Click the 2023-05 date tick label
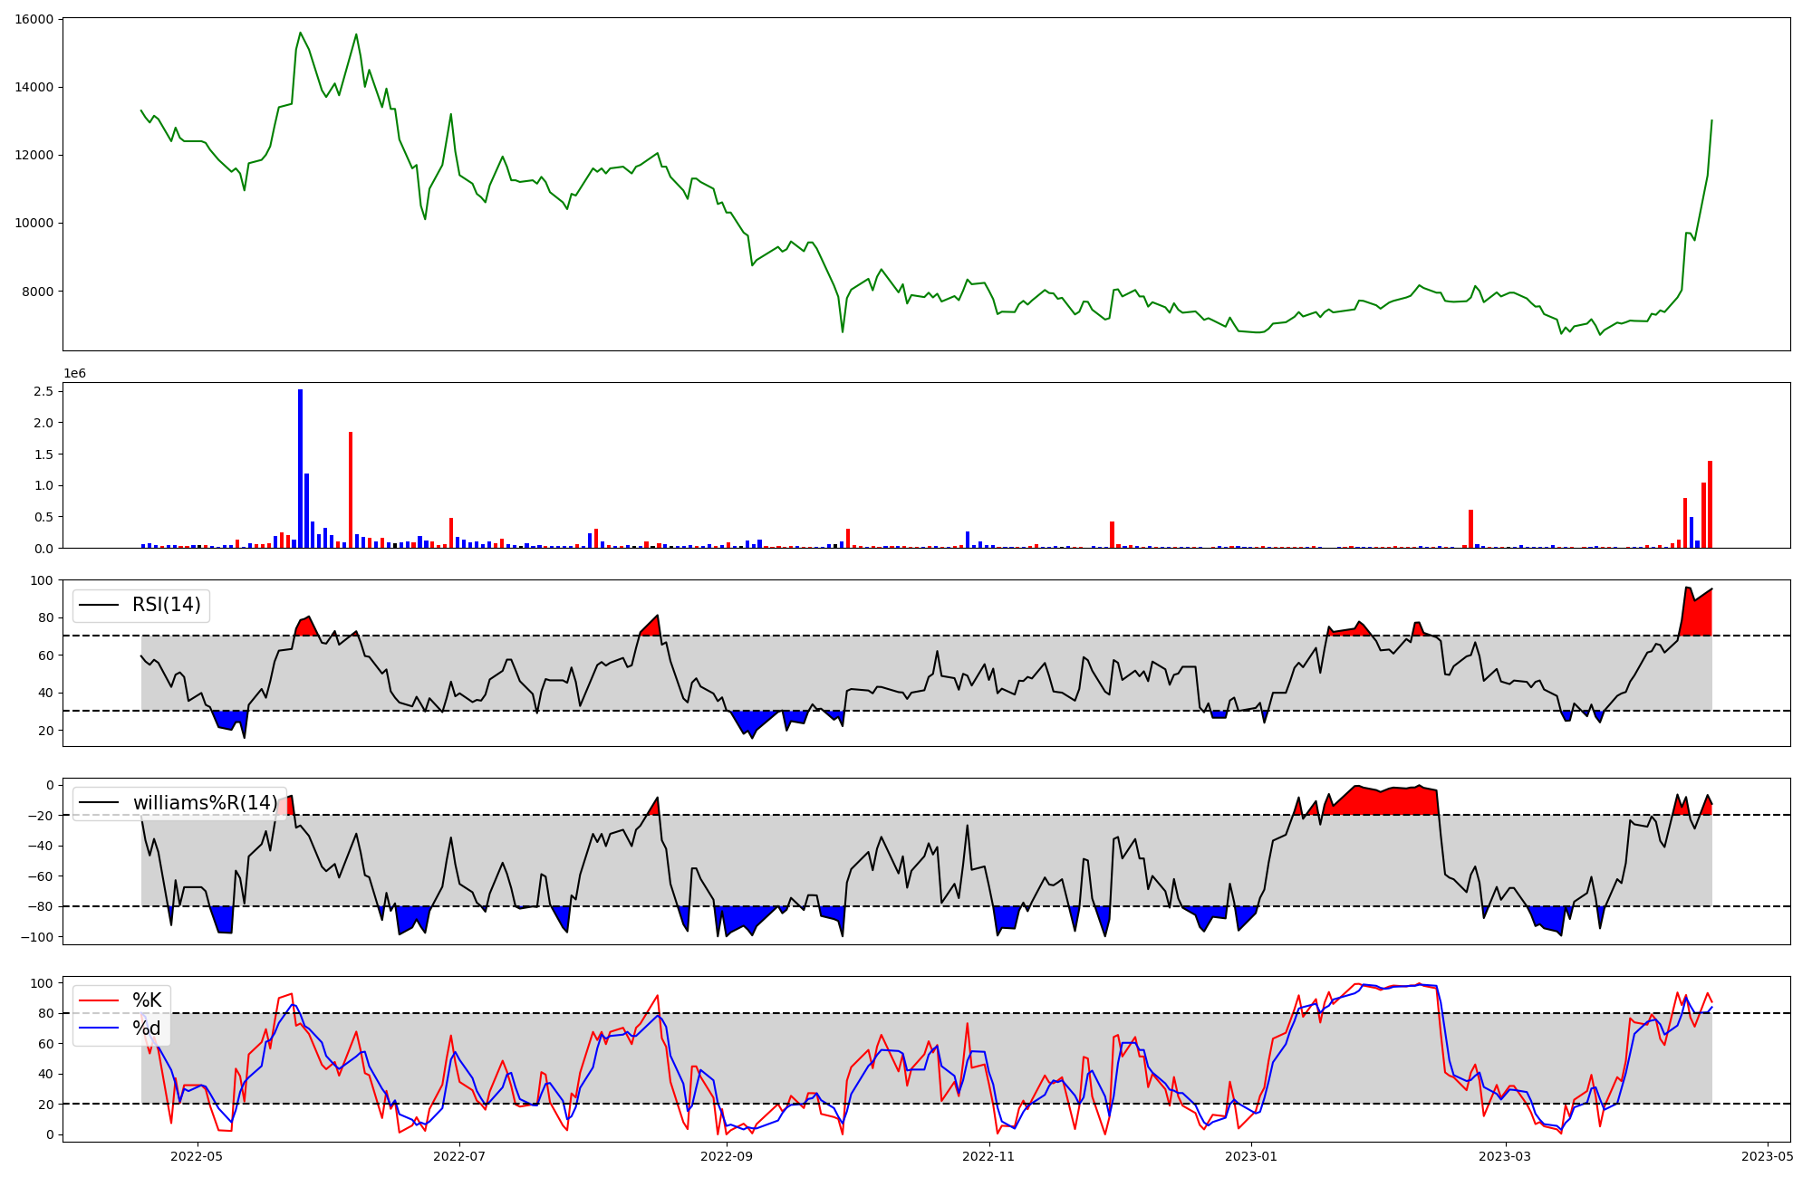1812x1177 pixels. 1768,1156
